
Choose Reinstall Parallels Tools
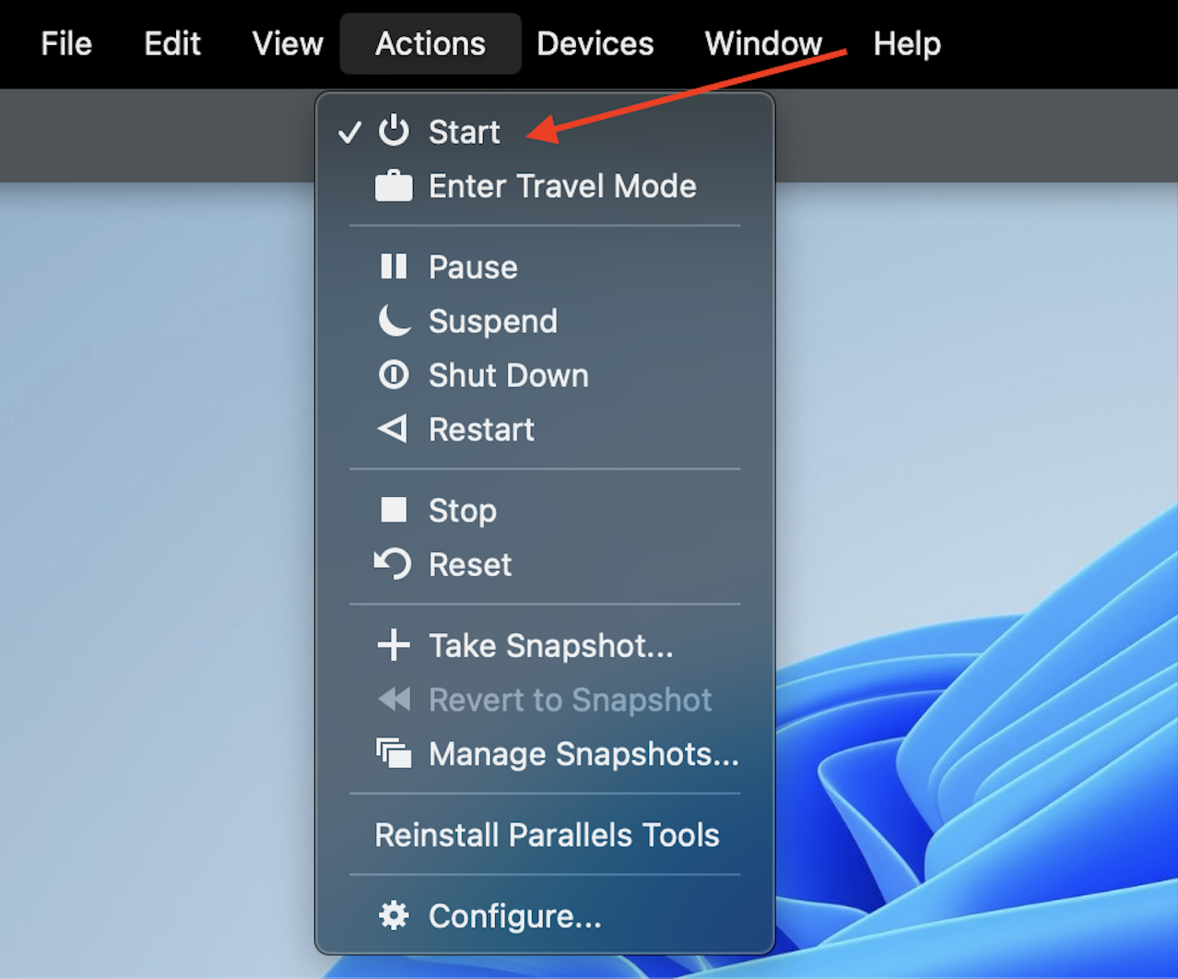(547, 835)
